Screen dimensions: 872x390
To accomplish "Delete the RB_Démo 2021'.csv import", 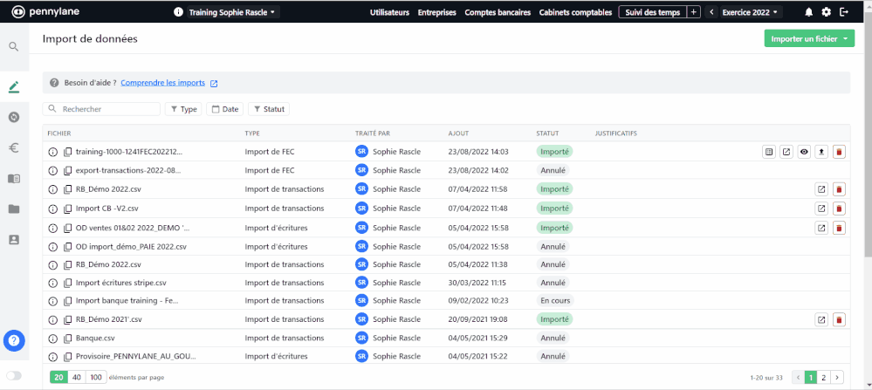I will point(839,319).
